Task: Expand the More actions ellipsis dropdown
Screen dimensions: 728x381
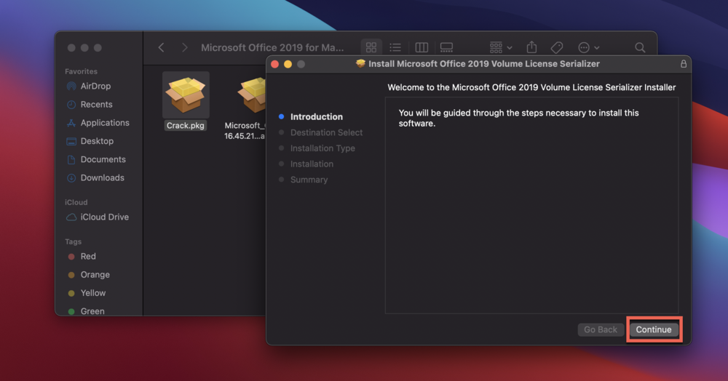Action: [588, 47]
